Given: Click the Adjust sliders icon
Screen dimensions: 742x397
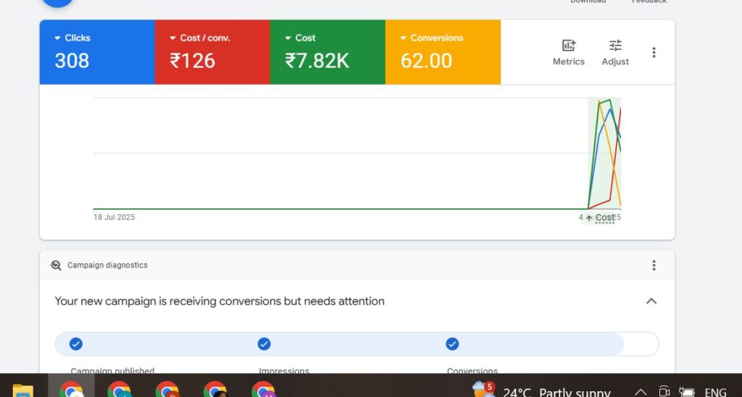Looking at the screenshot, I should pyautogui.click(x=615, y=52).
